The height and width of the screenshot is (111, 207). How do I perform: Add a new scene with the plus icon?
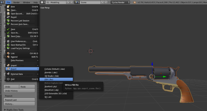click(x=103, y=2)
